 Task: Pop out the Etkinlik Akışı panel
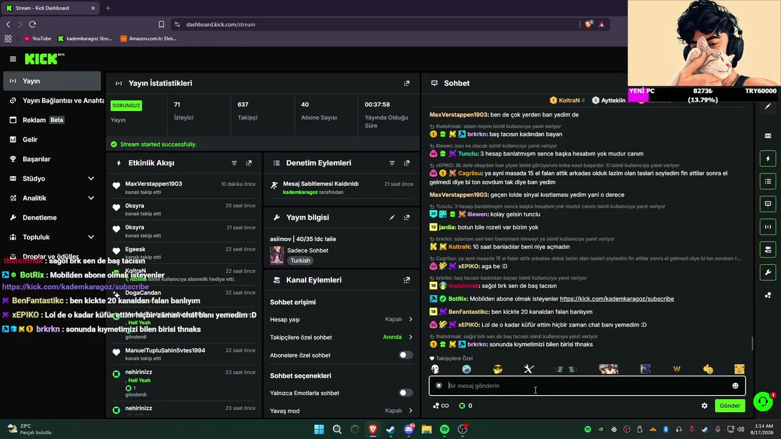(249, 163)
